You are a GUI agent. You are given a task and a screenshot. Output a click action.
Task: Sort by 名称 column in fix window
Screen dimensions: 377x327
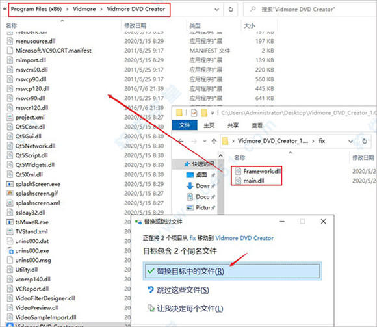click(x=239, y=157)
